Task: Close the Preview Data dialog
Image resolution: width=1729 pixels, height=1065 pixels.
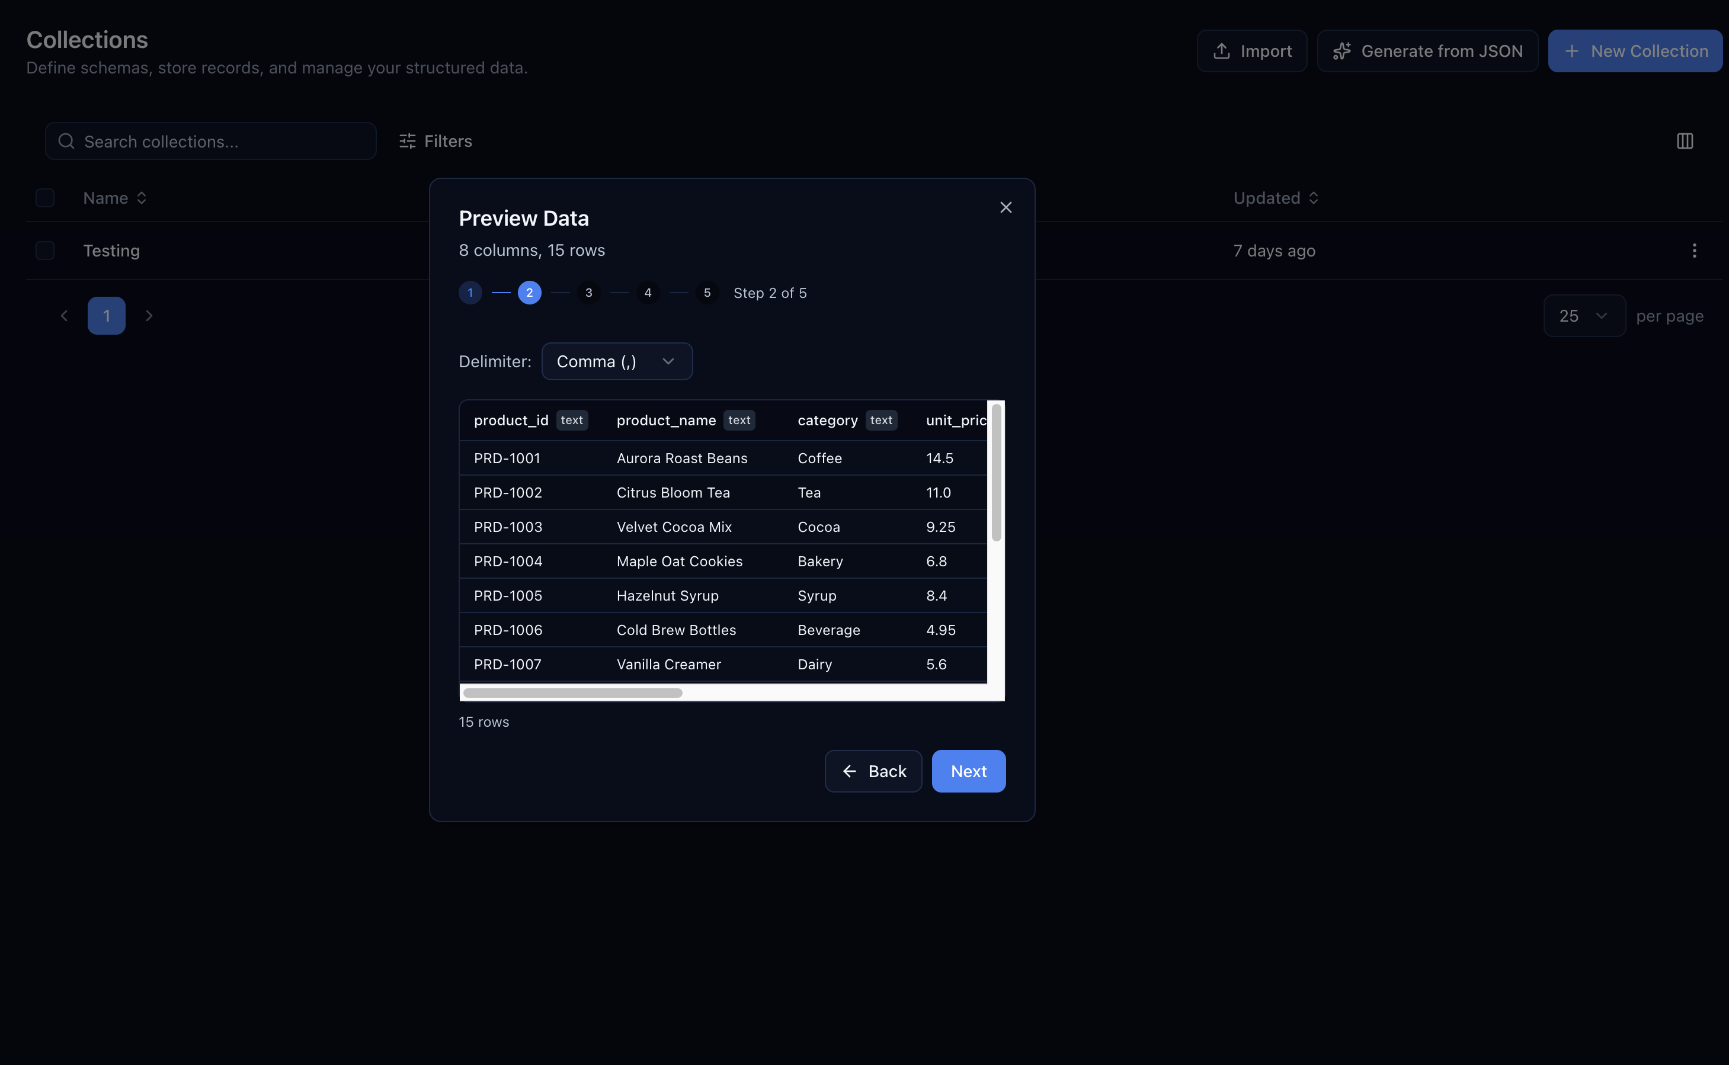Action: tap(1006, 207)
